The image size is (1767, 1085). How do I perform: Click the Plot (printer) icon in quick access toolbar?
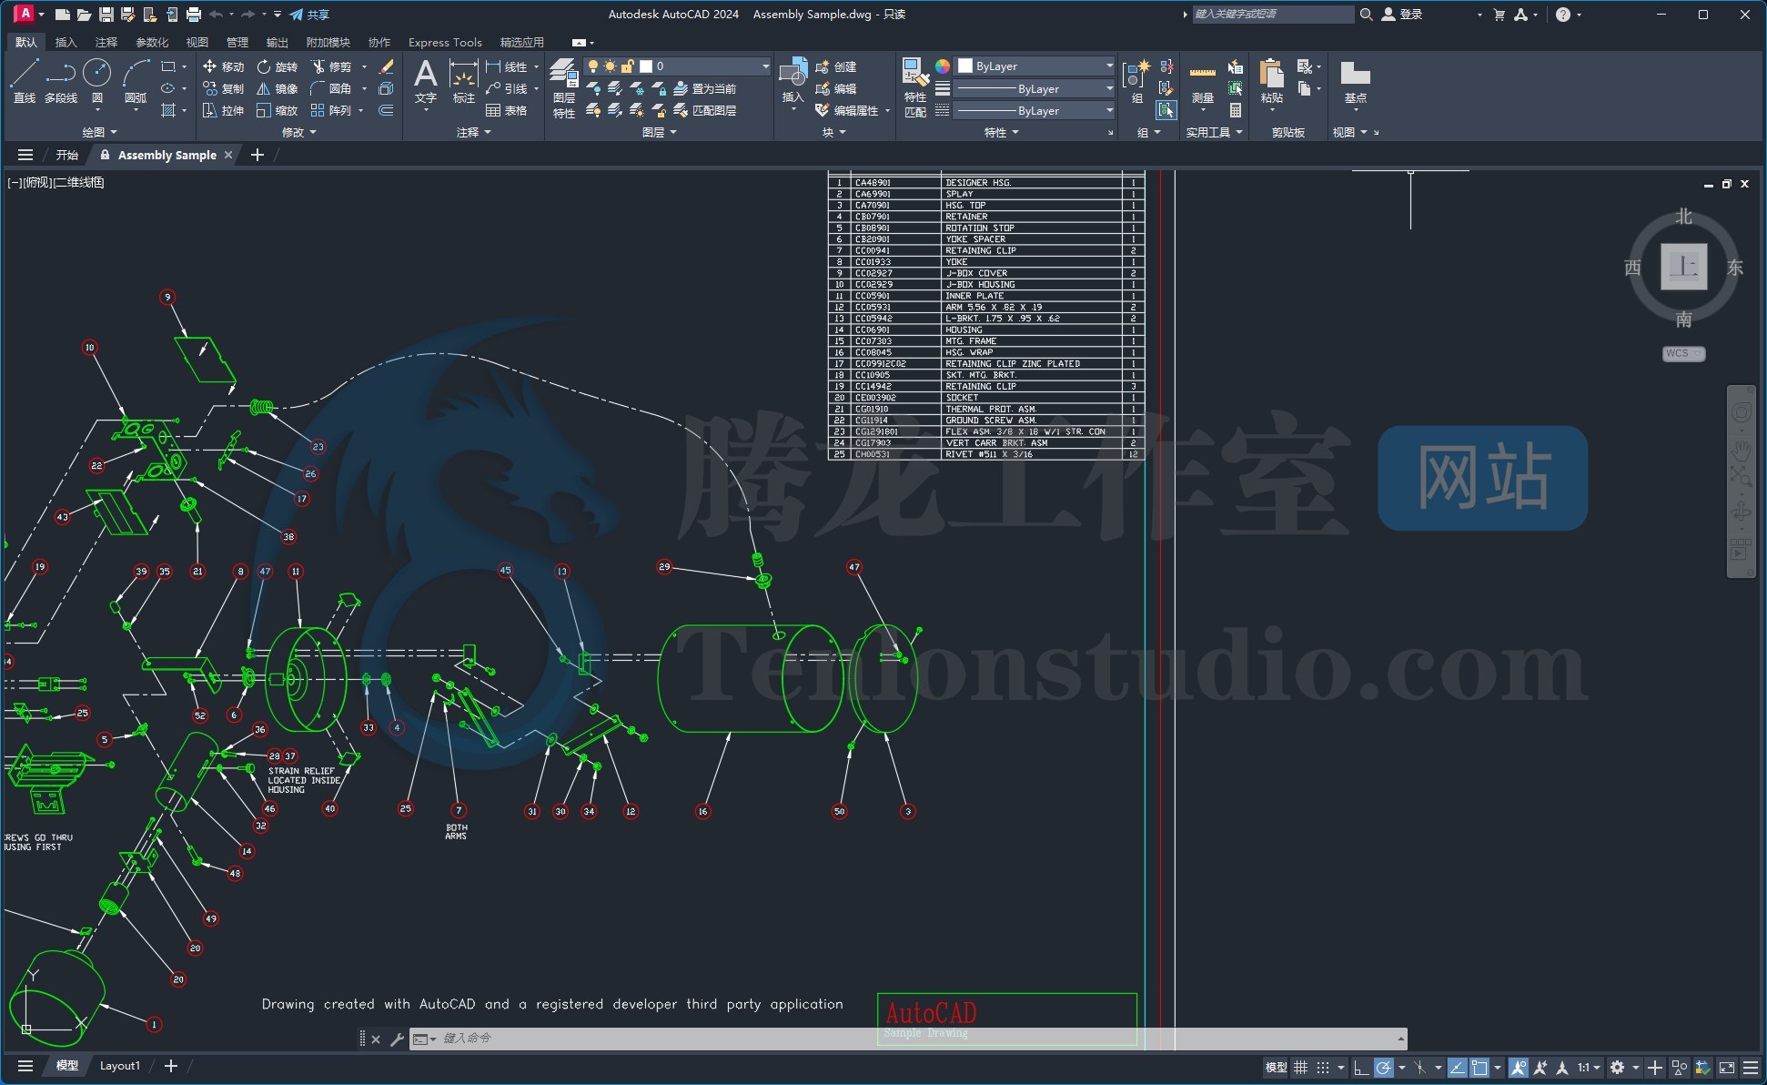[193, 15]
